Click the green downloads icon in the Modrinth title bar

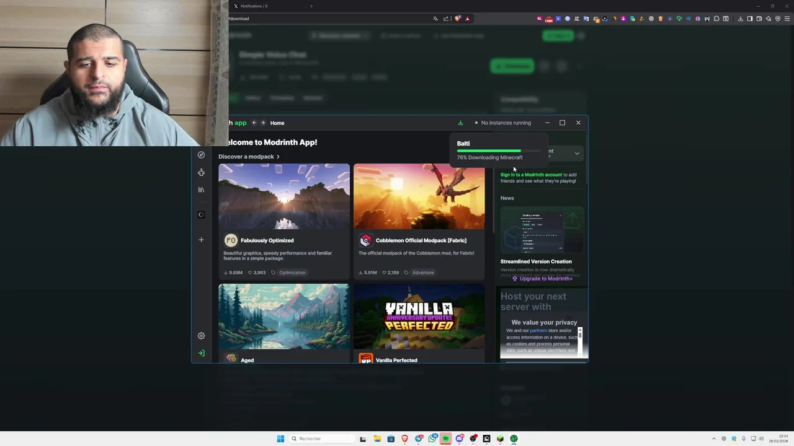(x=460, y=123)
